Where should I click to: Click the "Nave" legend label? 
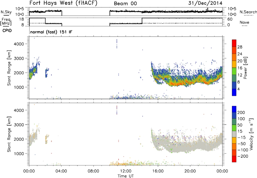(244, 22)
